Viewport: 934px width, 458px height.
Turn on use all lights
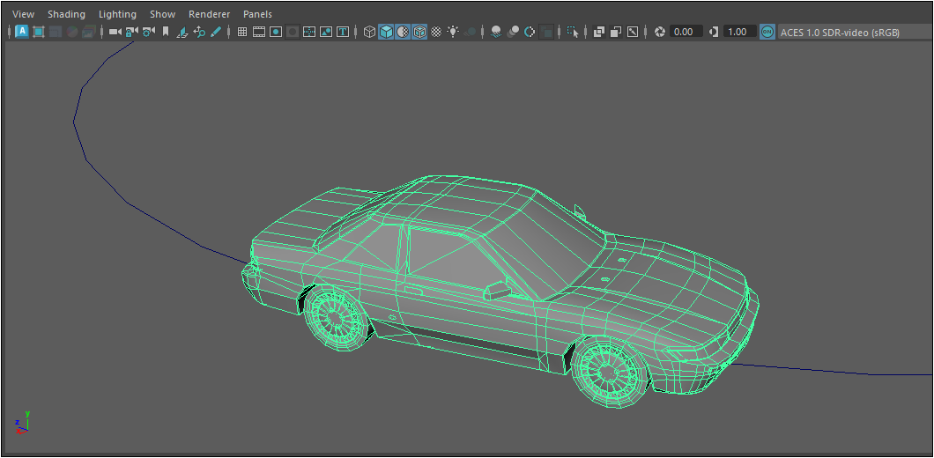point(453,32)
